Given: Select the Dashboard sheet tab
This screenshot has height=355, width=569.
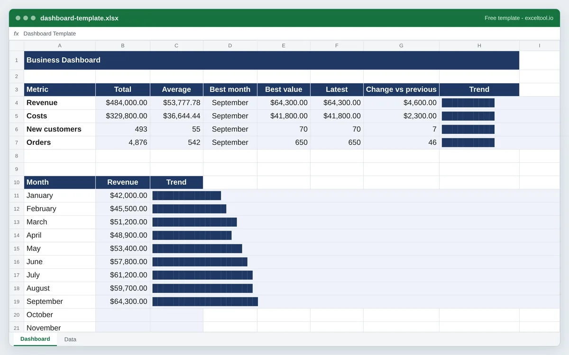Looking at the screenshot, I should click(35, 339).
